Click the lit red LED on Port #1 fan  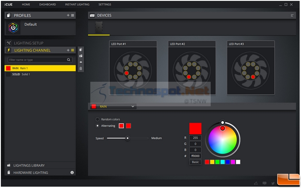126,73
